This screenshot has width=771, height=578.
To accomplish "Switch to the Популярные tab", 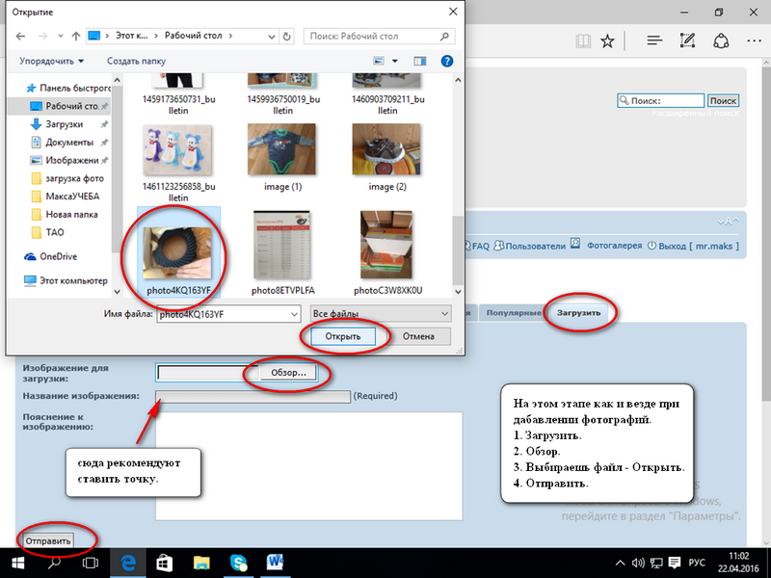I will [x=512, y=313].
